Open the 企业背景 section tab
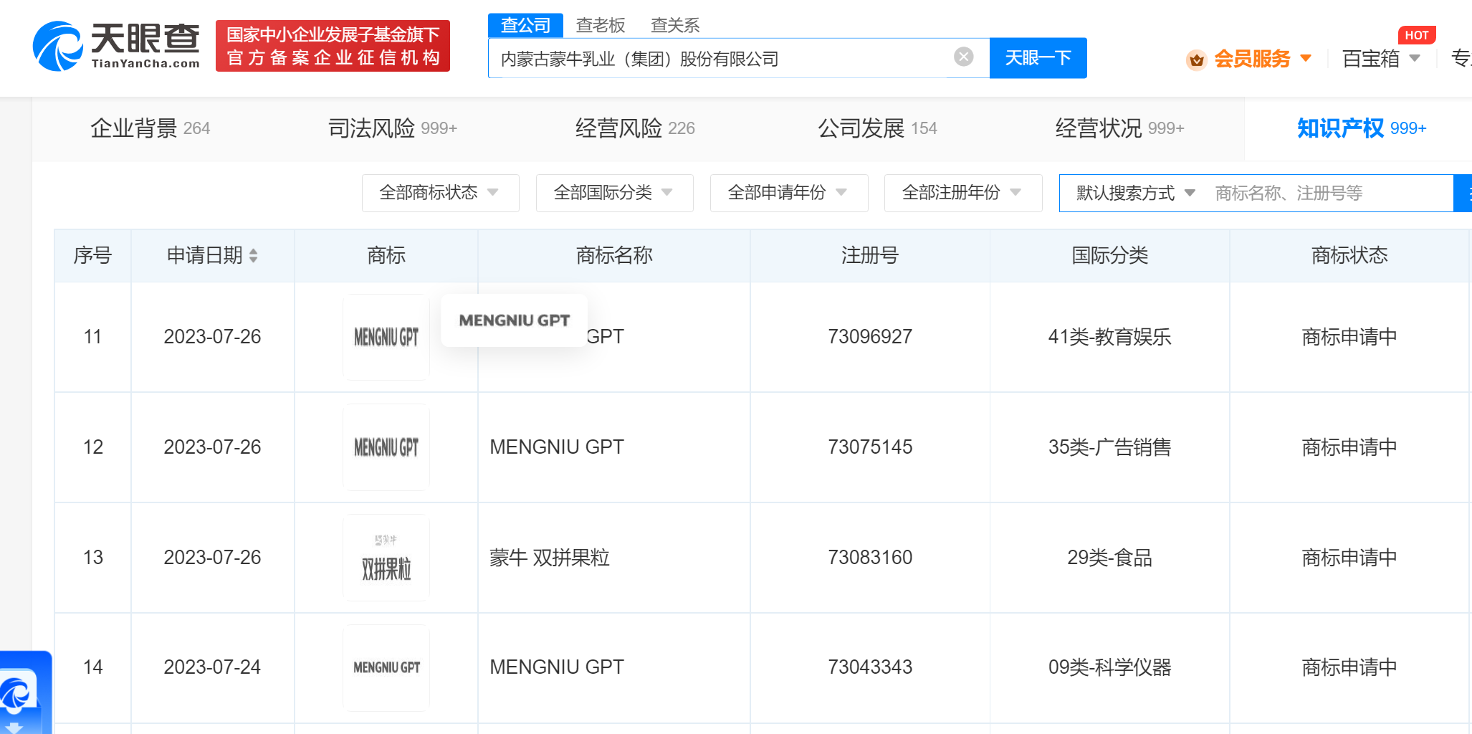 point(150,128)
